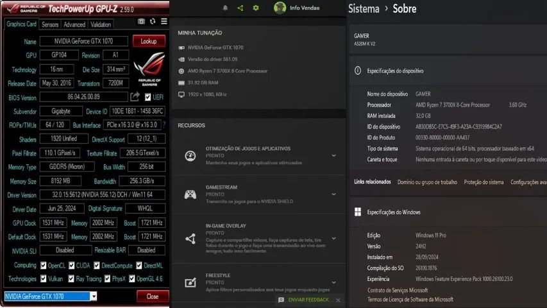Toggle the CUDA checkbox
This screenshot has width=547, height=308.
[72, 266]
